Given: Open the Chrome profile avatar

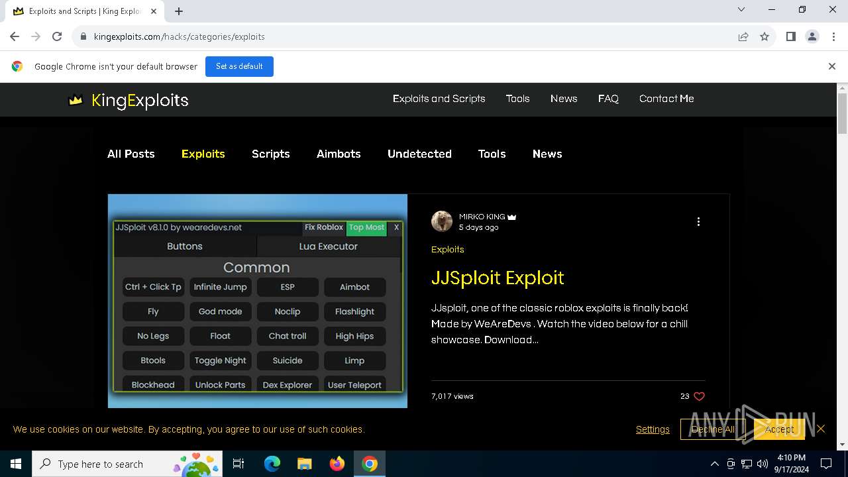Looking at the screenshot, I should tap(812, 36).
